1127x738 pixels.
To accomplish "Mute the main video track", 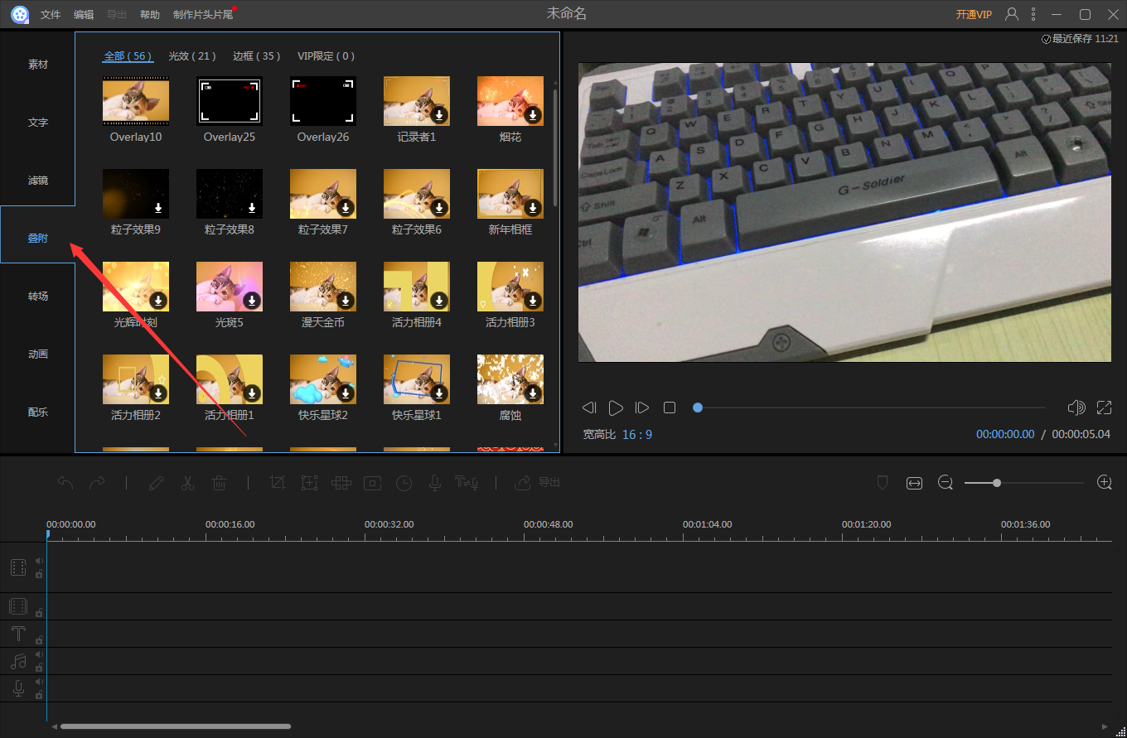I will [x=39, y=561].
